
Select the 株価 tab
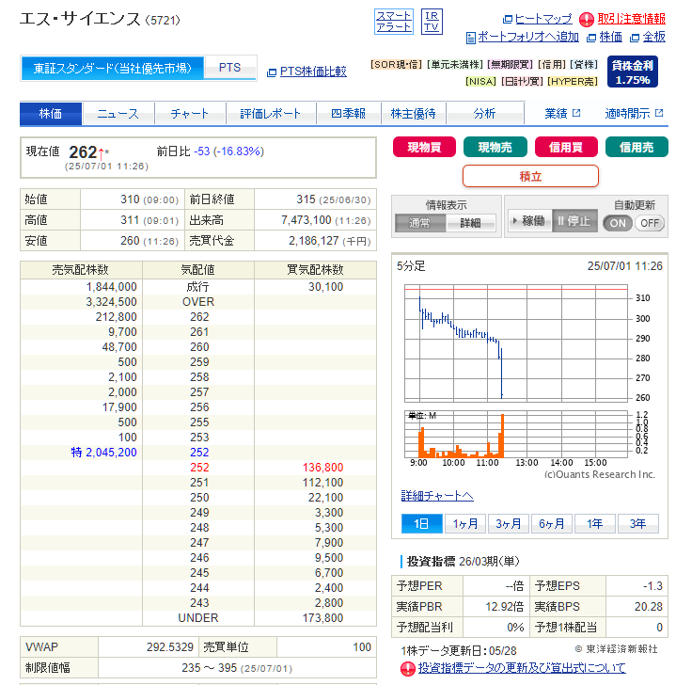(51, 114)
